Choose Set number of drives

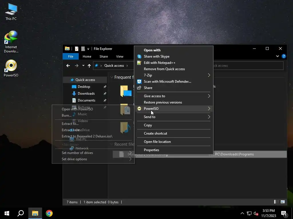click(x=93, y=153)
